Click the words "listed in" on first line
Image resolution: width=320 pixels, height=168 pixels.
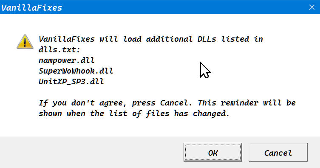click(x=242, y=39)
